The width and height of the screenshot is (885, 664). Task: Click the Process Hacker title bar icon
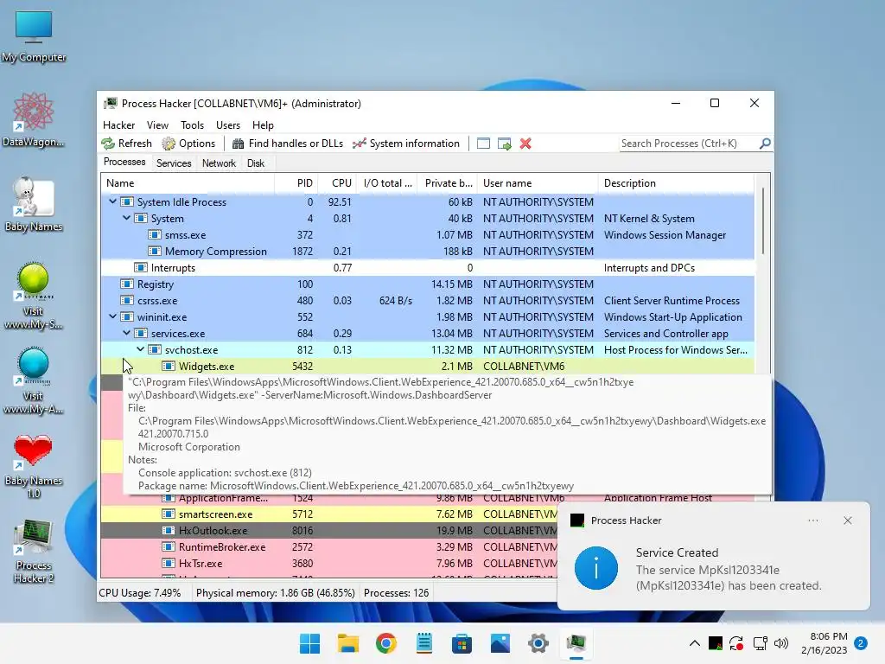[111, 104]
